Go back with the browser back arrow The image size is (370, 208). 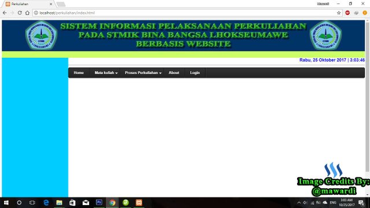click(x=5, y=13)
